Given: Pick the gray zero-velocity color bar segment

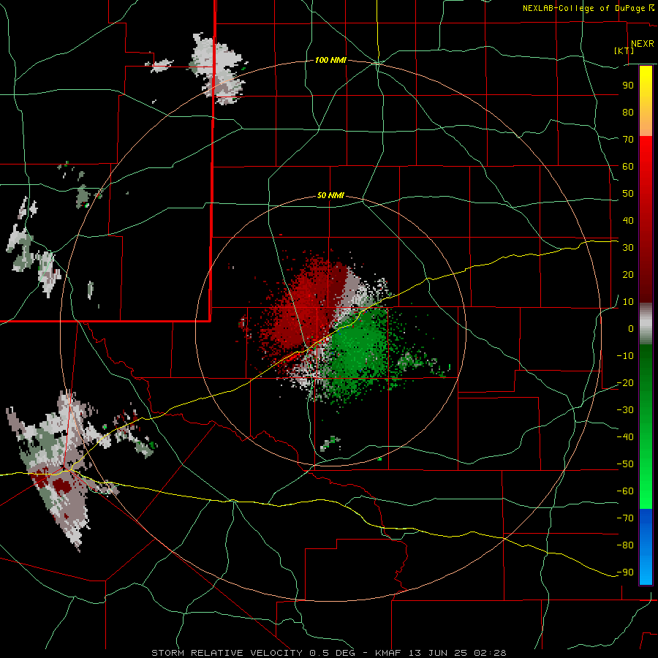Looking at the screenshot, I should [646, 324].
